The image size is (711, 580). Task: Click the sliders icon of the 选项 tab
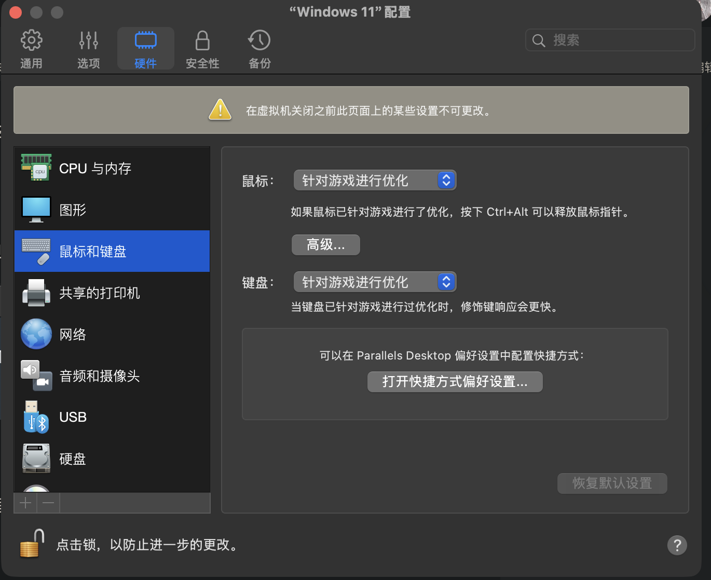pyautogui.click(x=89, y=40)
